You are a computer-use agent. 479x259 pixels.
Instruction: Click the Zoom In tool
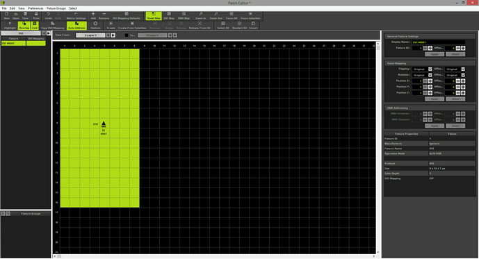[201, 16]
